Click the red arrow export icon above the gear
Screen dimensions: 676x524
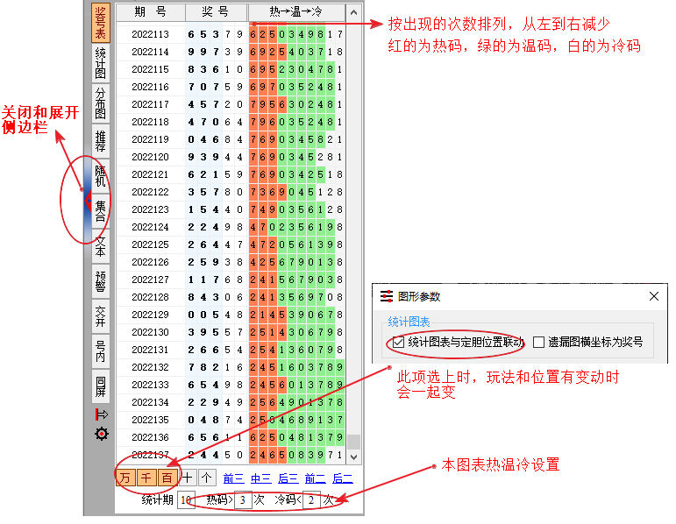pyautogui.click(x=102, y=414)
